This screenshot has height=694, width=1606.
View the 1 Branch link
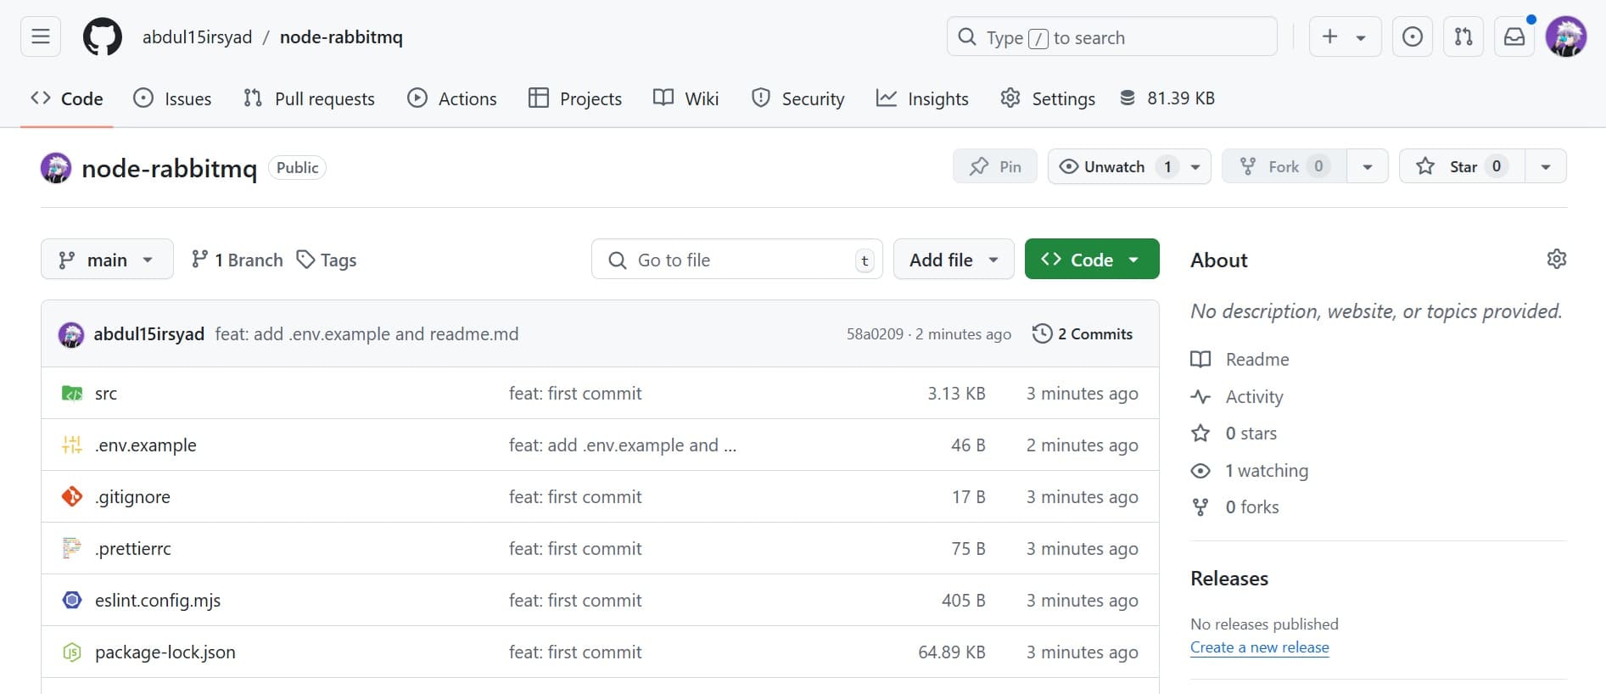pyautogui.click(x=237, y=260)
